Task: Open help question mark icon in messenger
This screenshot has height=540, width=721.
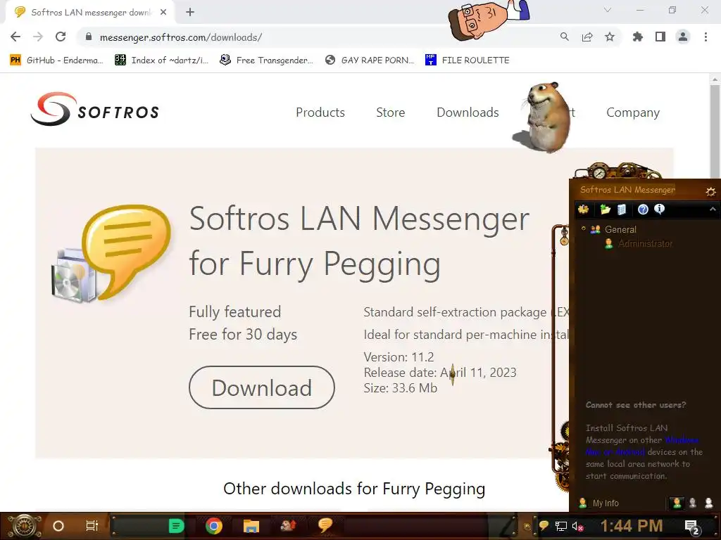Action: click(643, 210)
